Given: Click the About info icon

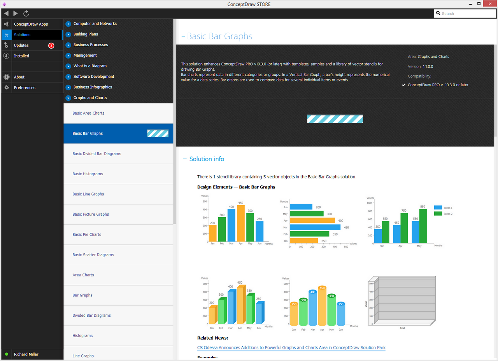Looking at the screenshot, I should (x=6, y=77).
